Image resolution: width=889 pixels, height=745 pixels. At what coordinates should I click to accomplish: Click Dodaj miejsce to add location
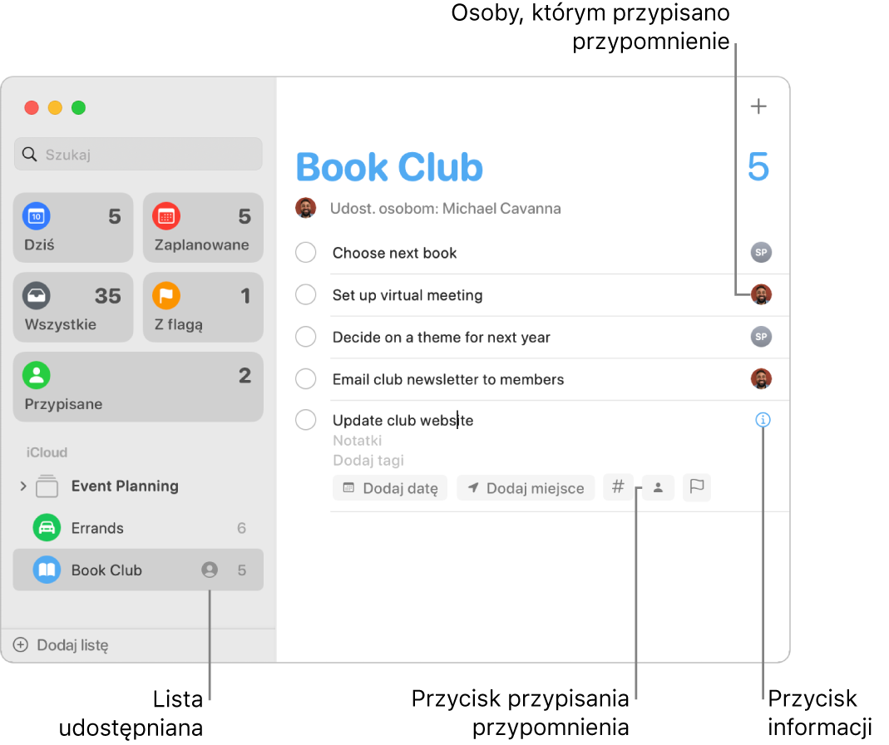pos(526,487)
